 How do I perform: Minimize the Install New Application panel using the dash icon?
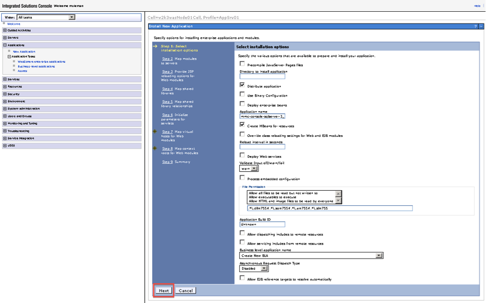click(481, 26)
